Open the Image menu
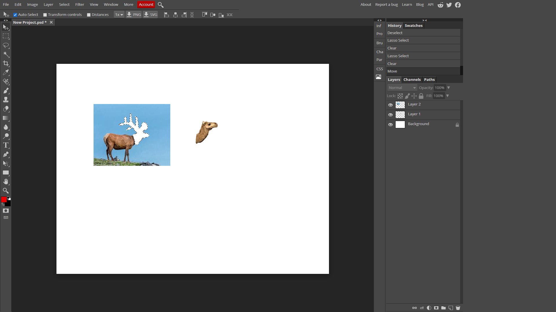The height and width of the screenshot is (312, 556). pos(32,4)
